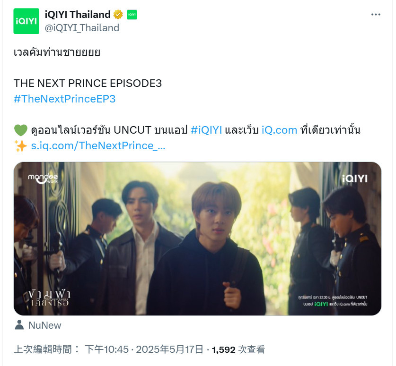Click the 1,592 views count
Viewport: 396px width, 366px height.
(x=238, y=349)
